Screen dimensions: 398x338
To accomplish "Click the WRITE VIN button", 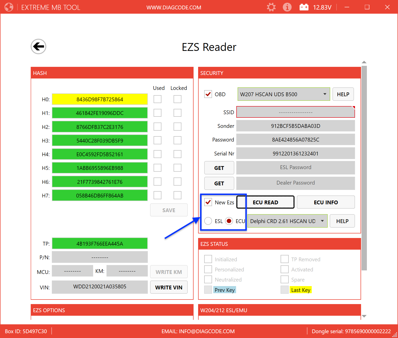I will [x=169, y=287].
